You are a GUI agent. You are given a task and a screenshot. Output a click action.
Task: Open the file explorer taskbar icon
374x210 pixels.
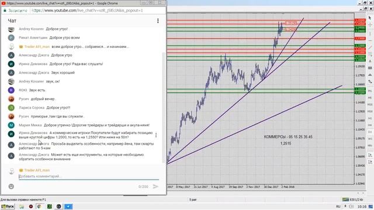click(22, 206)
